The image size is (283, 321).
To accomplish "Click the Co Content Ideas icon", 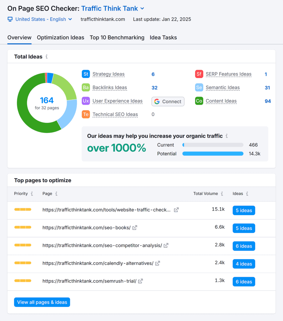I will (x=199, y=101).
